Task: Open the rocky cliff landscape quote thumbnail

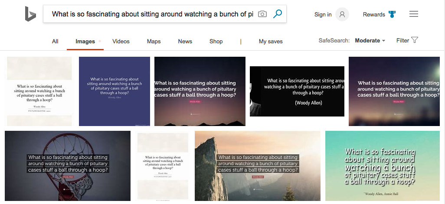Action: [257, 166]
